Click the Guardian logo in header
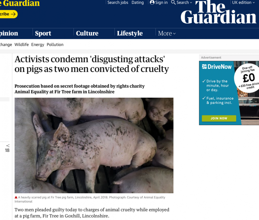This screenshot has width=259, height=220. point(218,12)
